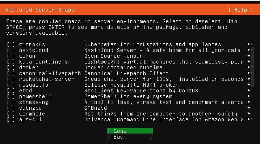This screenshot has height=144, width=260.
Task: Open the Help menu
Action: point(240,10)
